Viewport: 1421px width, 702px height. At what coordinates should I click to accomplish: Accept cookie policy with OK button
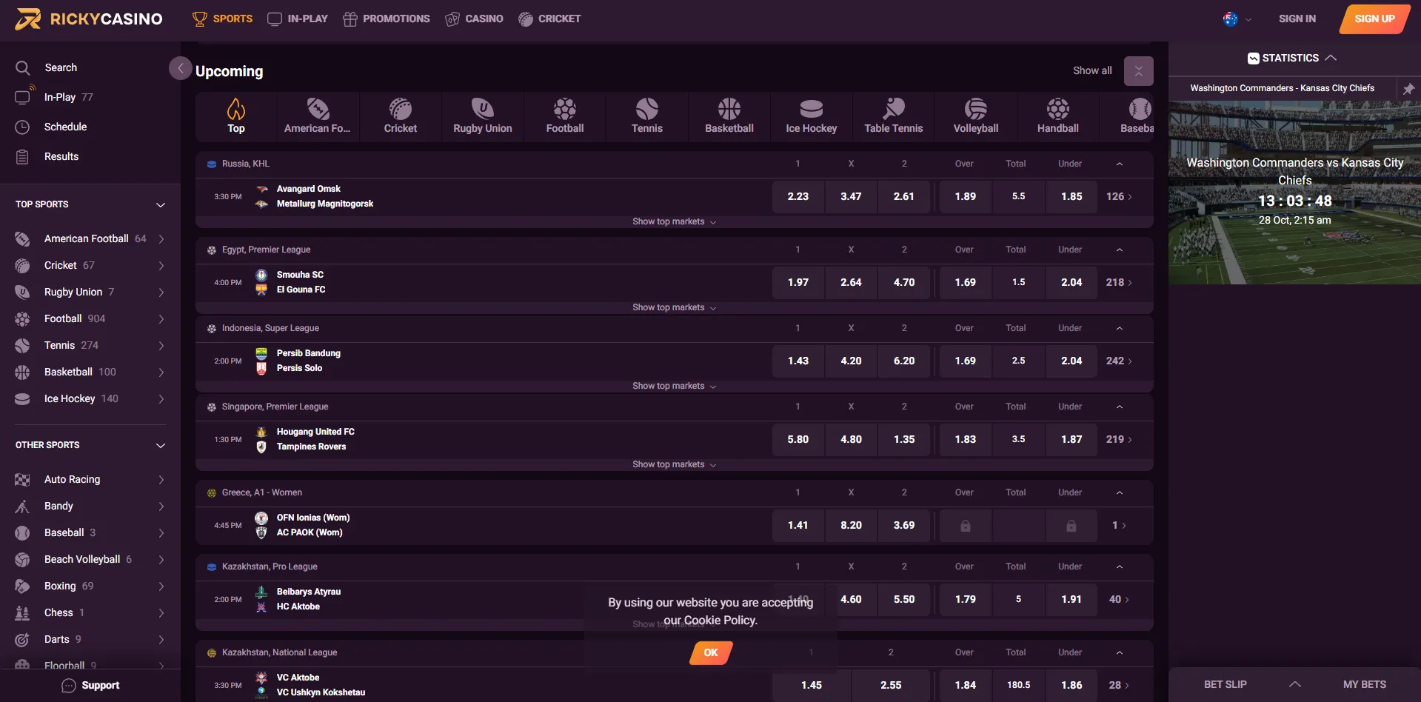[x=711, y=652]
